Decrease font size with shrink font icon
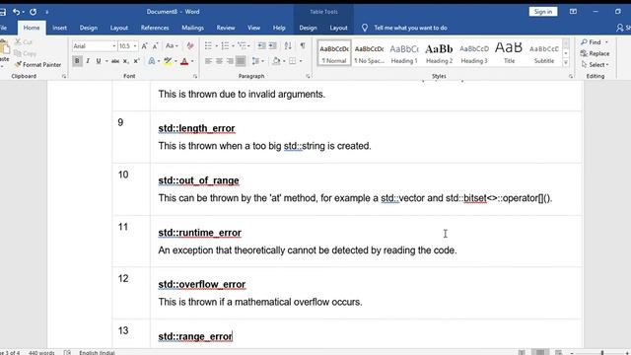 [x=155, y=46]
